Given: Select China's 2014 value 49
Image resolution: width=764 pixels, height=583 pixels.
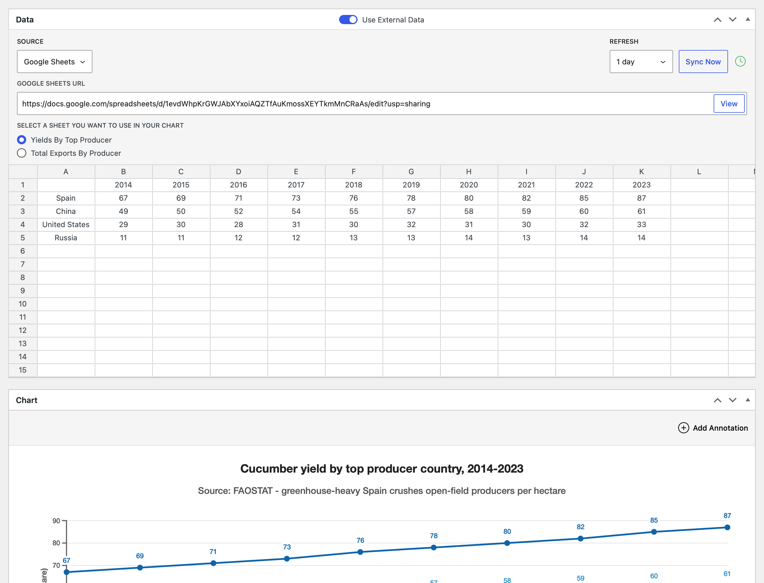Looking at the screenshot, I should point(123,211).
